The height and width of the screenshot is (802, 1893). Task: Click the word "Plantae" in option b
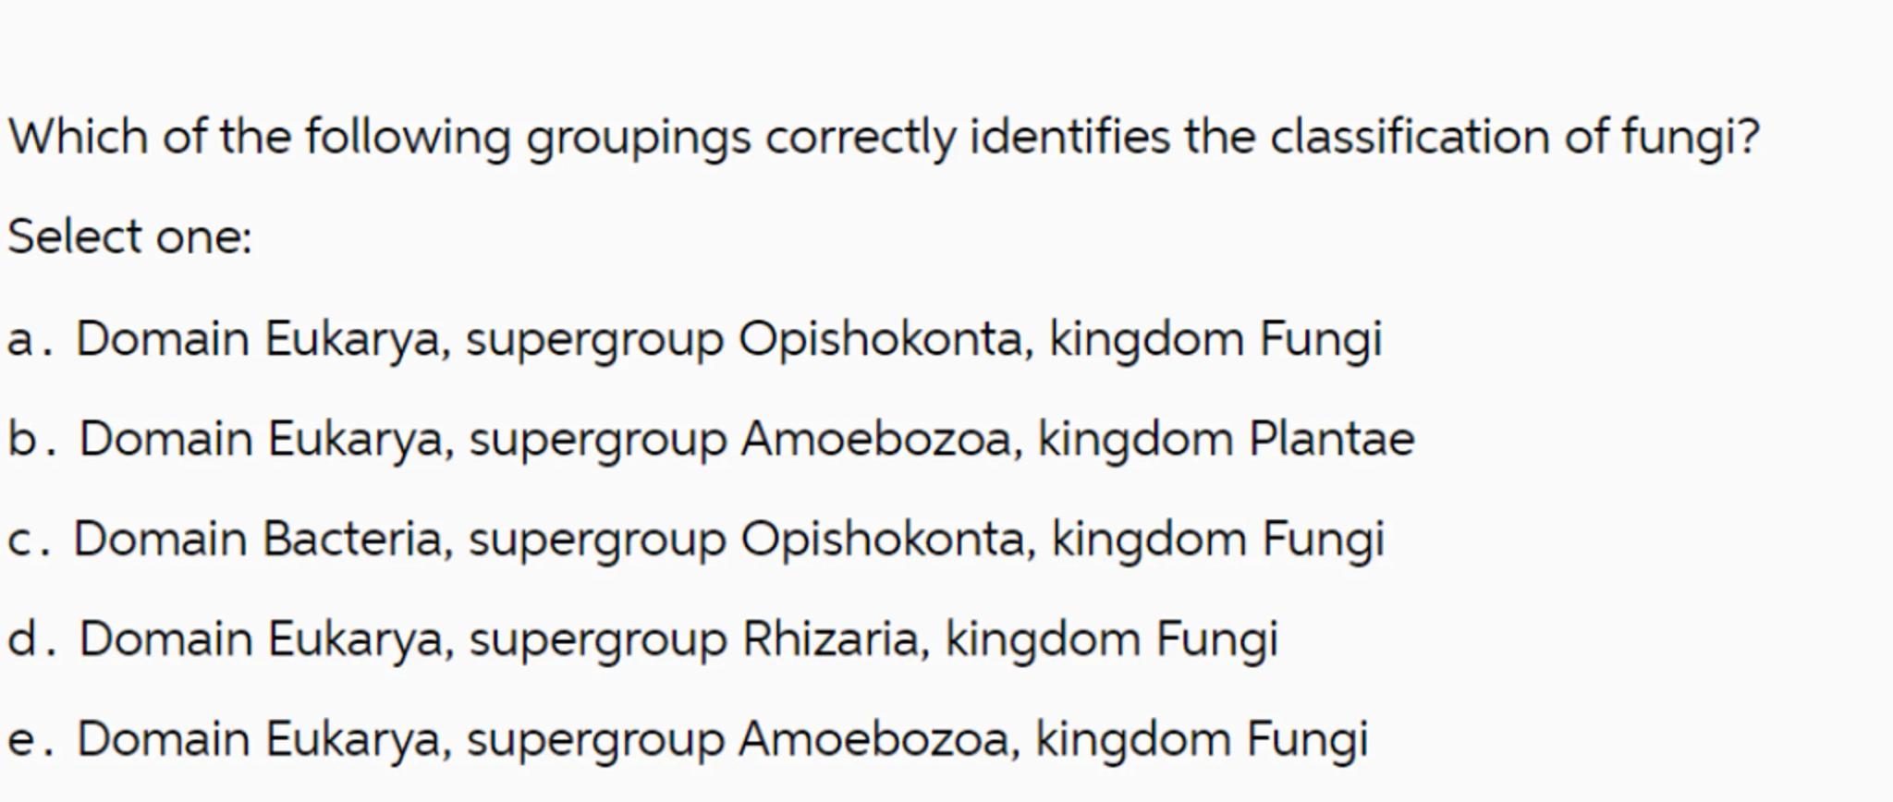click(x=1331, y=439)
